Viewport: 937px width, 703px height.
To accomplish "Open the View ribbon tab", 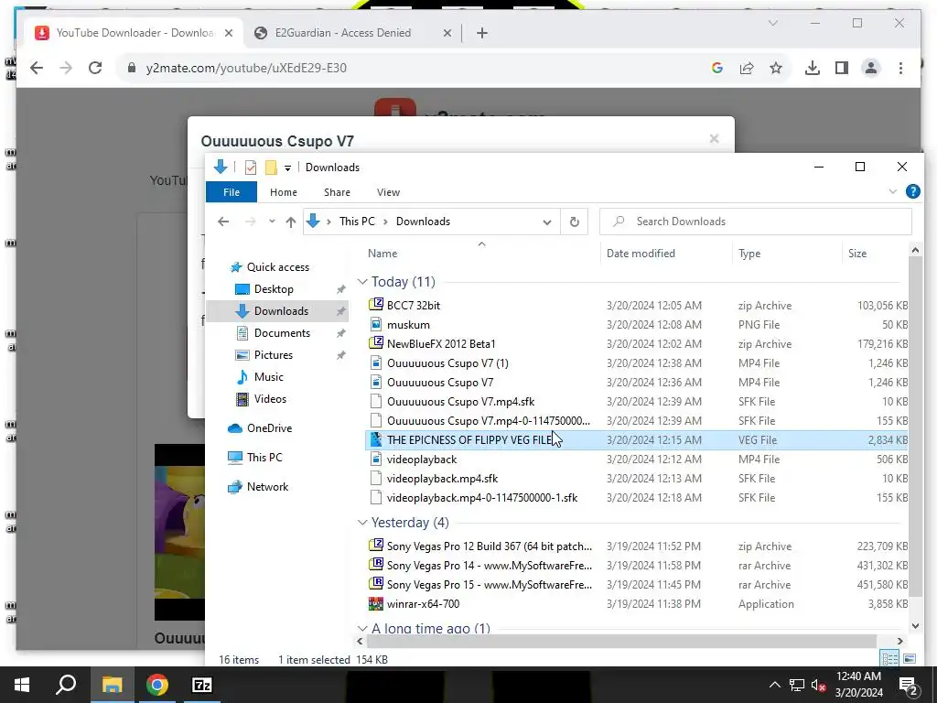I will pos(388,192).
